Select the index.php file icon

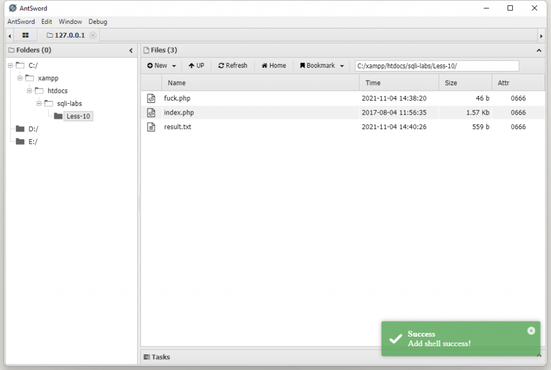pos(152,113)
